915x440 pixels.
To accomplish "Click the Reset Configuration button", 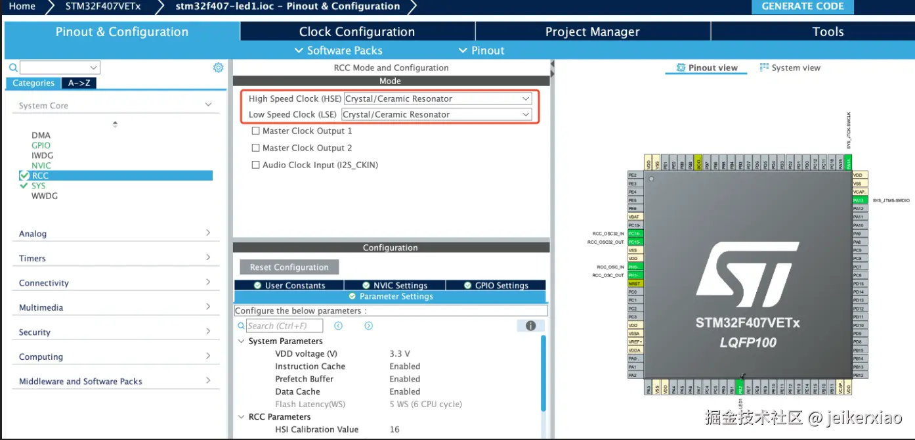I will [289, 267].
